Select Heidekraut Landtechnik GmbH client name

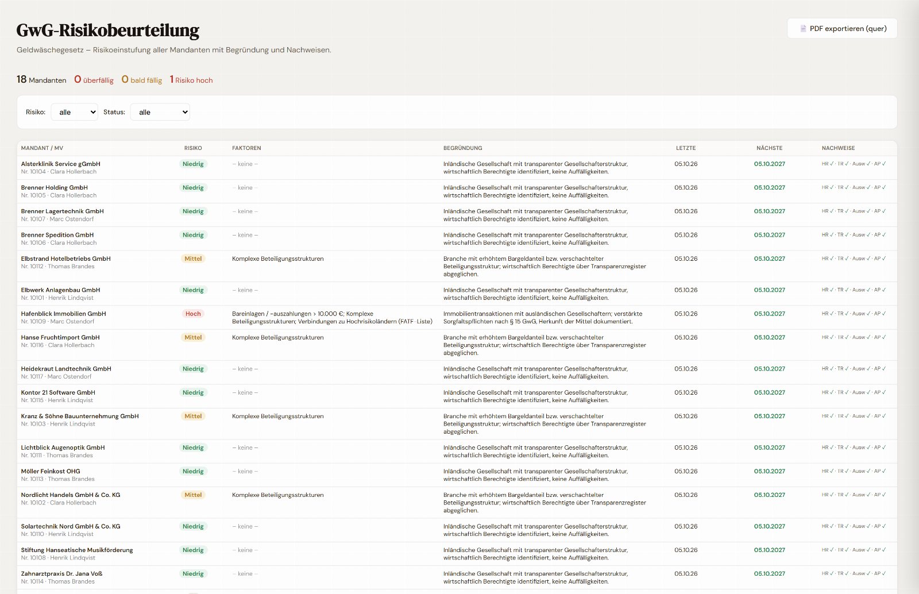(x=66, y=369)
